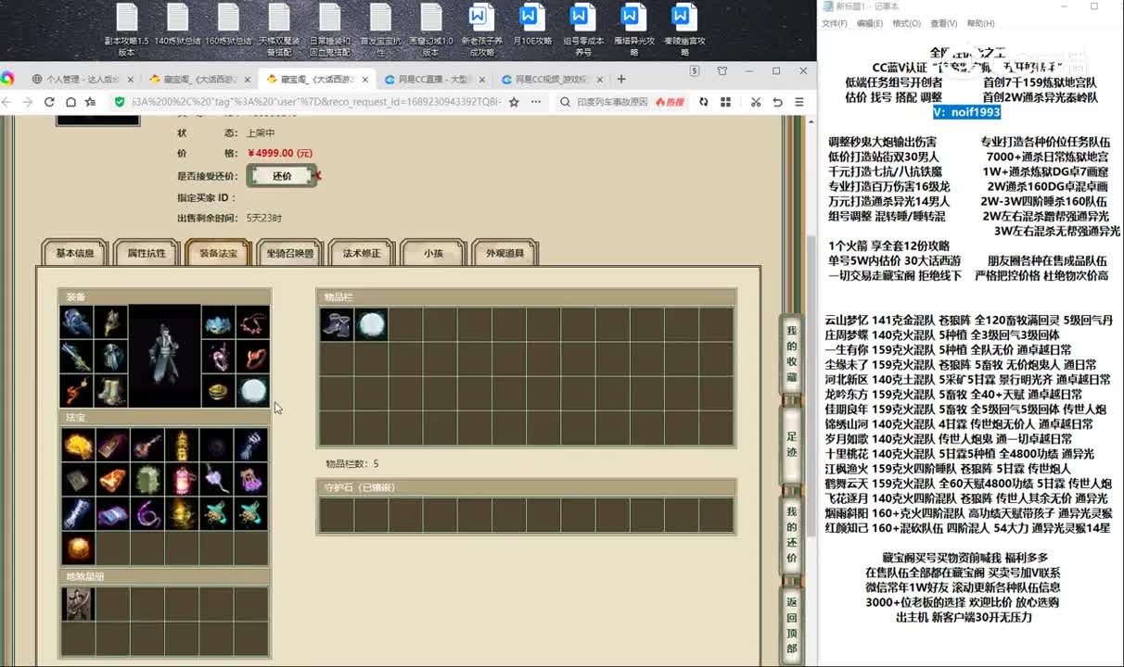Viewport: 1124px width, 667px height.
Task: Click the browser address bar
Action: click(x=315, y=102)
